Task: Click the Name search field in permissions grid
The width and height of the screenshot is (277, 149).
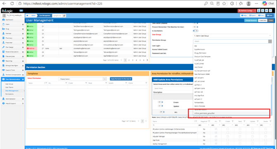Action: tap(175, 125)
